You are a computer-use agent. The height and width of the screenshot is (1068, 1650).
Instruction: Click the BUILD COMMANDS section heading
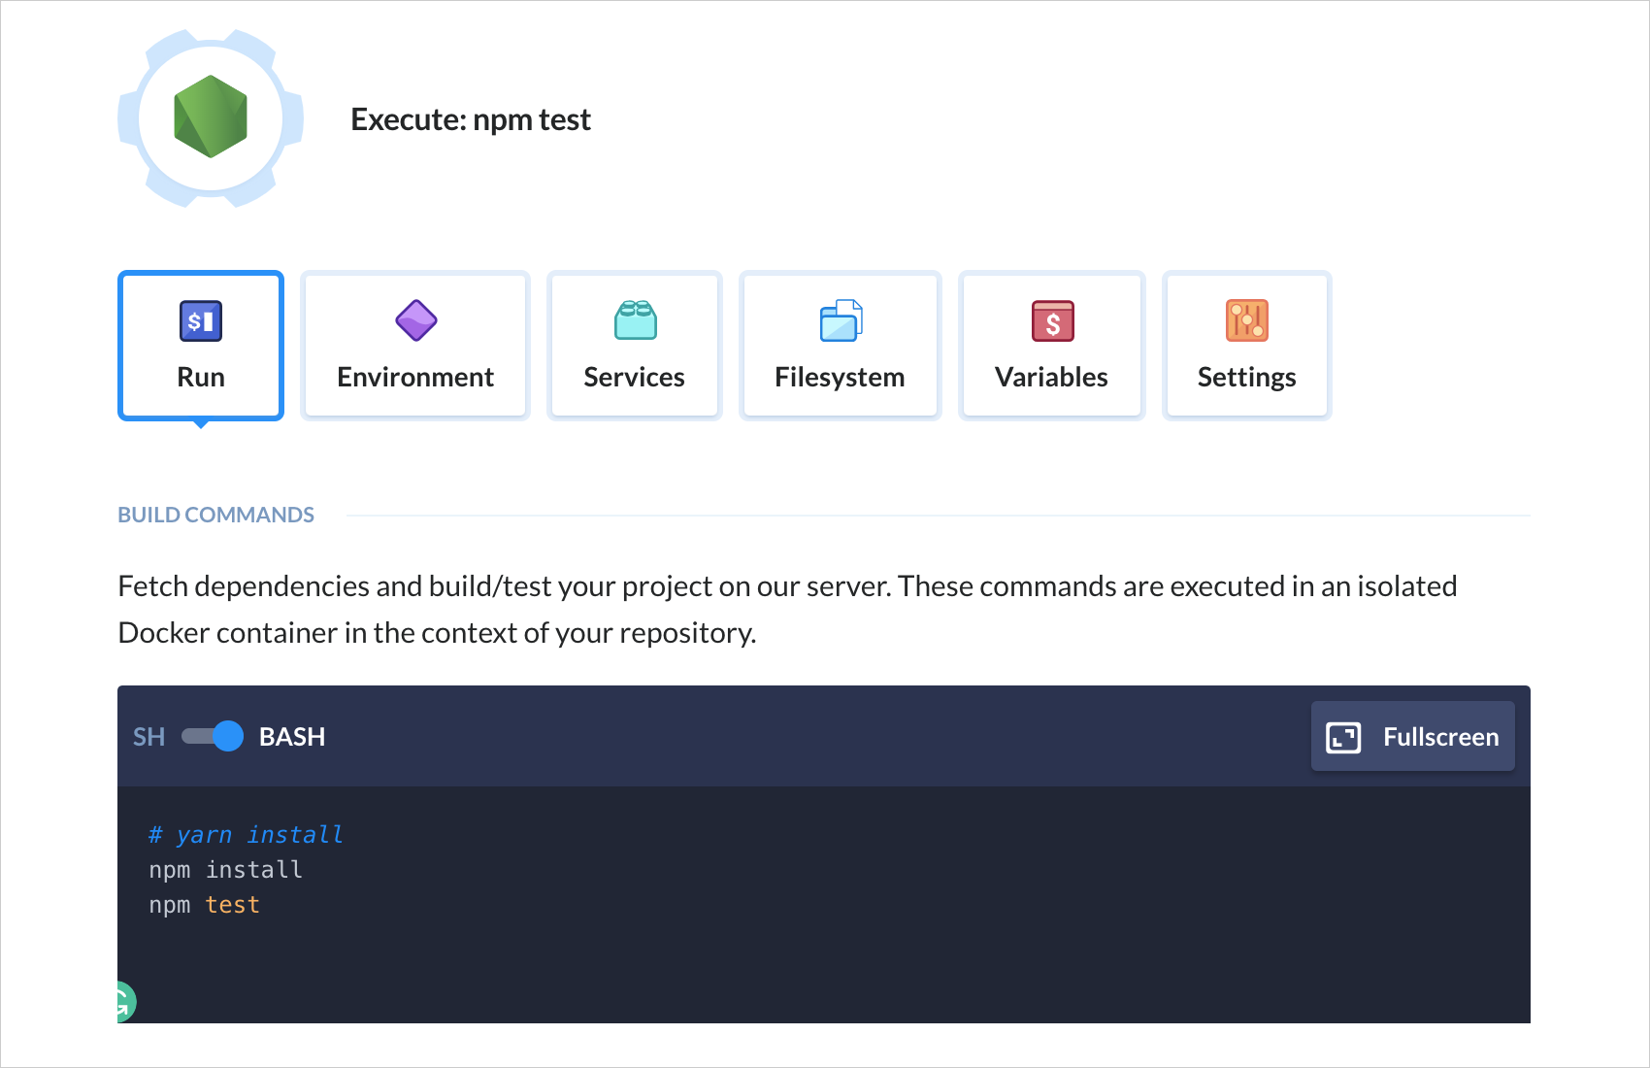pos(215,515)
